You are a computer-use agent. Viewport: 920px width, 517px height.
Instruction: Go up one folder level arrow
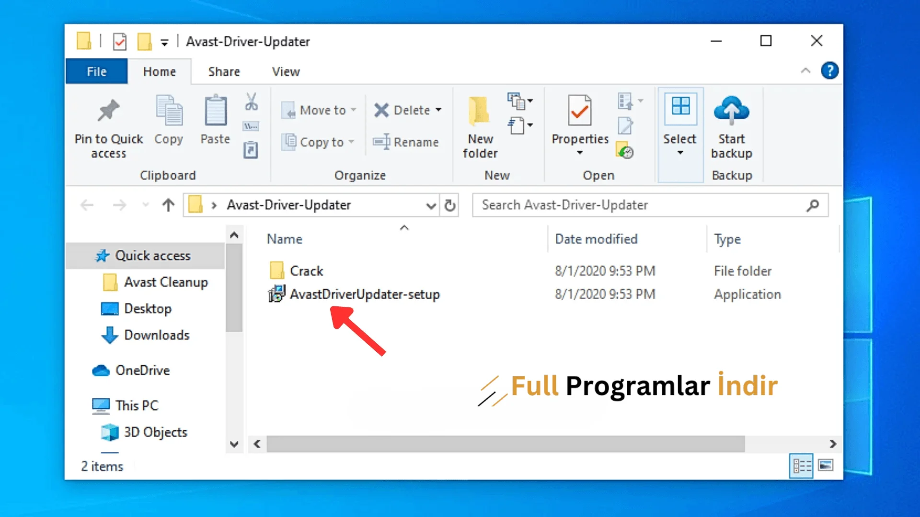point(168,205)
